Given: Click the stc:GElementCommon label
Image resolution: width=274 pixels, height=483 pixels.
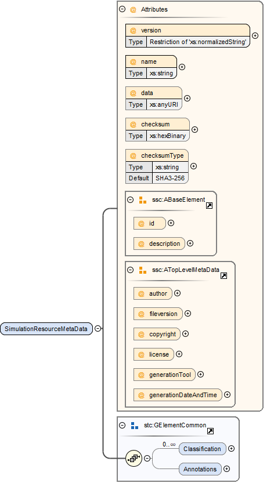Looking at the screenshot, I should coord(175,426).
